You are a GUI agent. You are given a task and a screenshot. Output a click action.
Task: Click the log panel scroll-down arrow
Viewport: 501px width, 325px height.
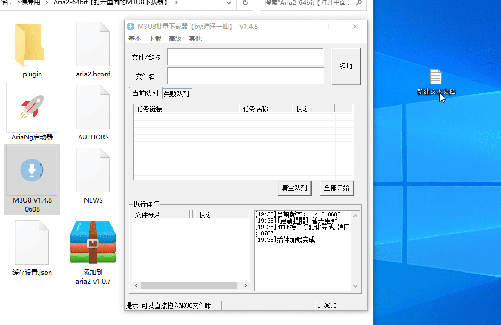[x=355, y=286]
